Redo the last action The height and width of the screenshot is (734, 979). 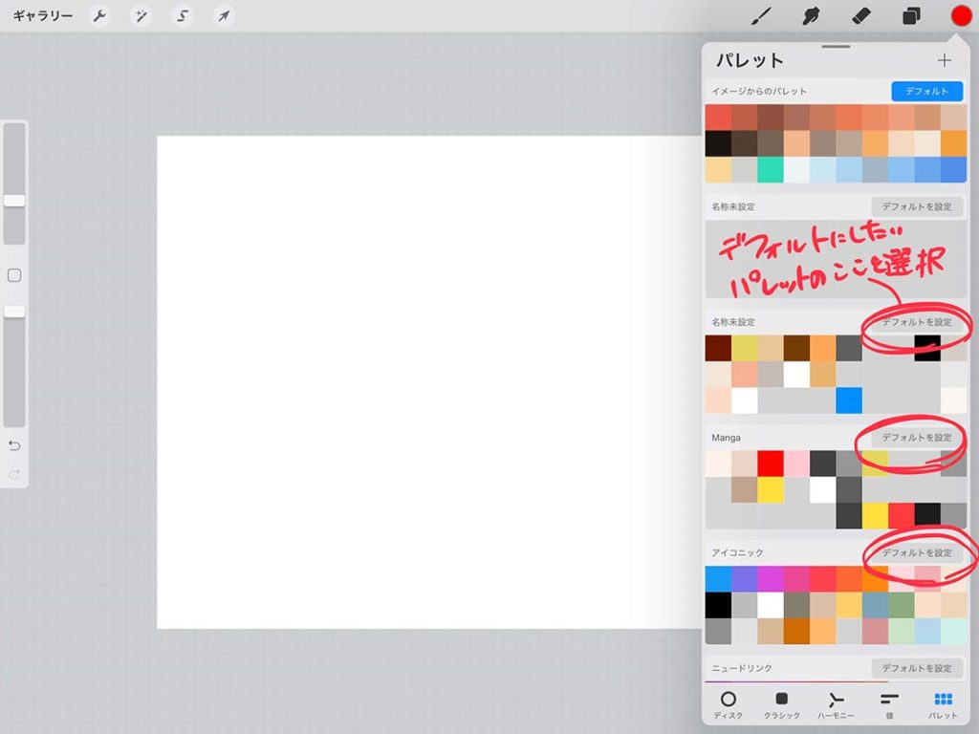click(x=14, y=474)
